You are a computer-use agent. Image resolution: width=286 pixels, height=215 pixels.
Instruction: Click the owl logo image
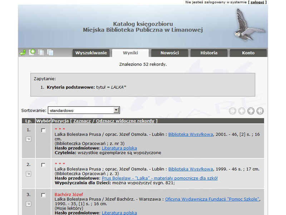(x=249, y=25)
